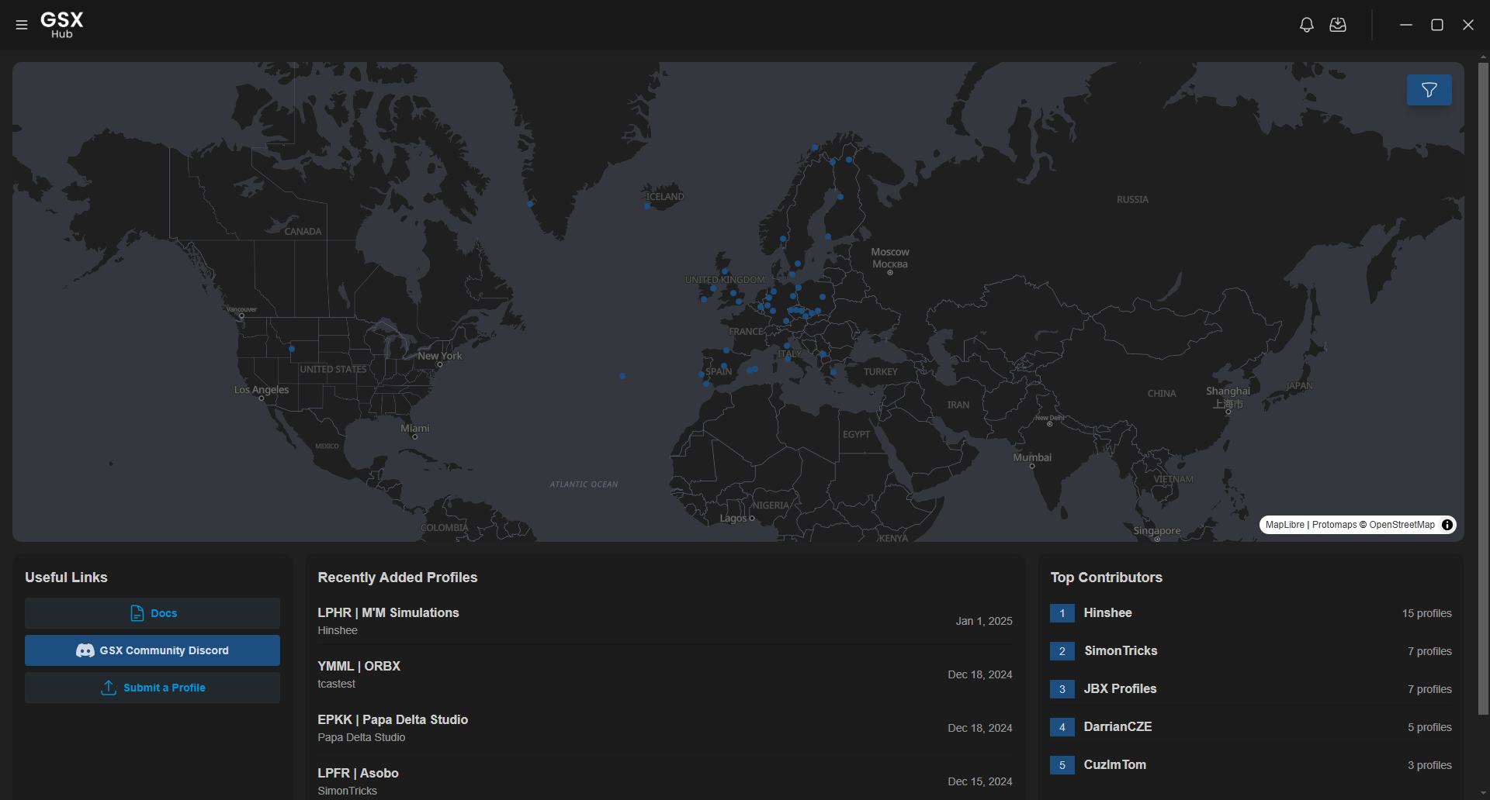
Task: View top contributor Hinshee
Action: click(1107, 612)
